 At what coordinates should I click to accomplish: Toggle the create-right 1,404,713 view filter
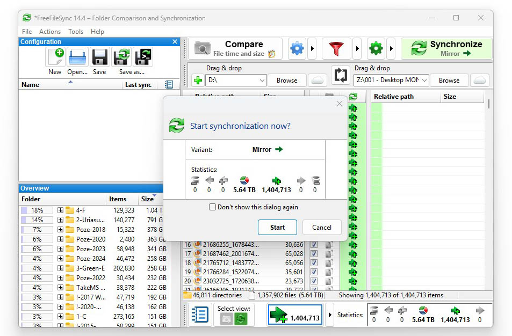point(295,315)
